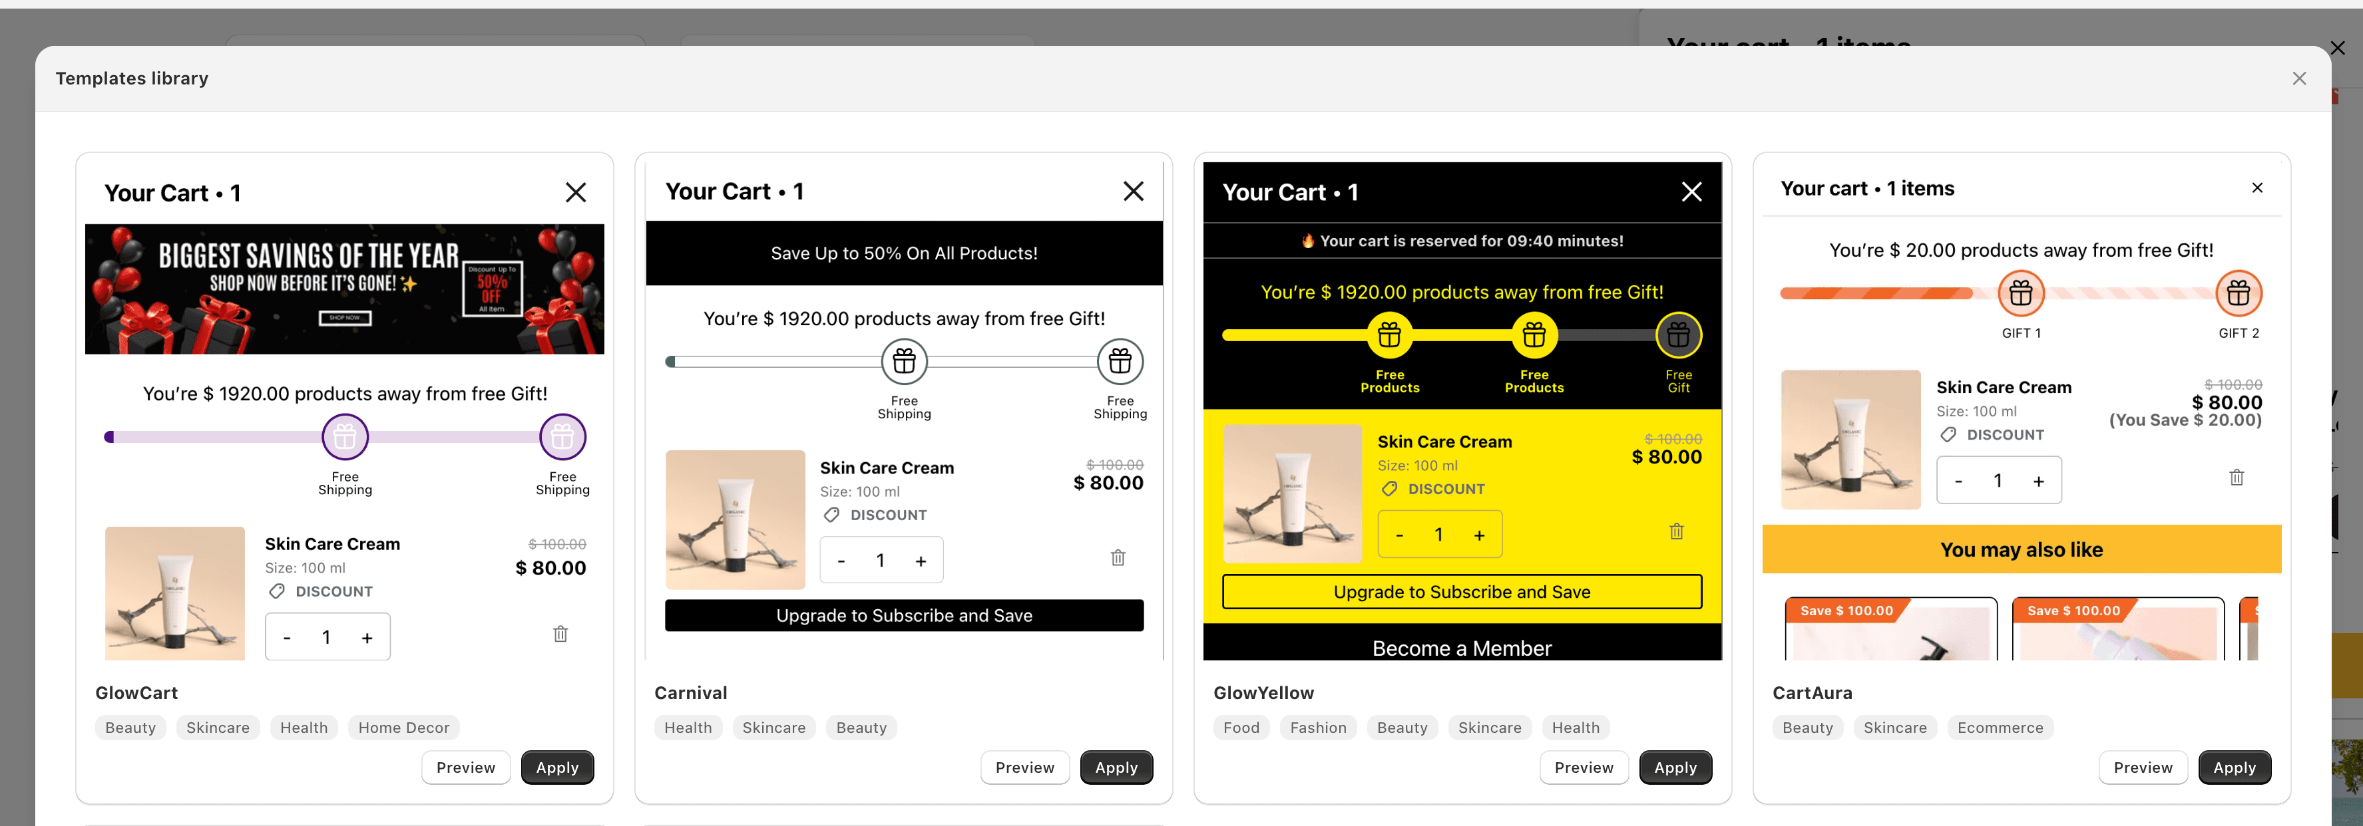2363x826 pixels.
Task: Click CartAura's GIFT 2 milestone icon
Action: 2239,293
